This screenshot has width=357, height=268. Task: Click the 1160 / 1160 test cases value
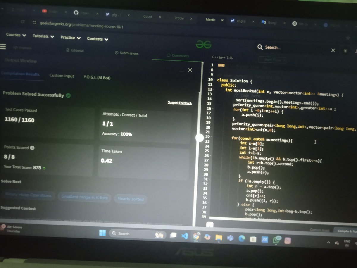point(19,120)
